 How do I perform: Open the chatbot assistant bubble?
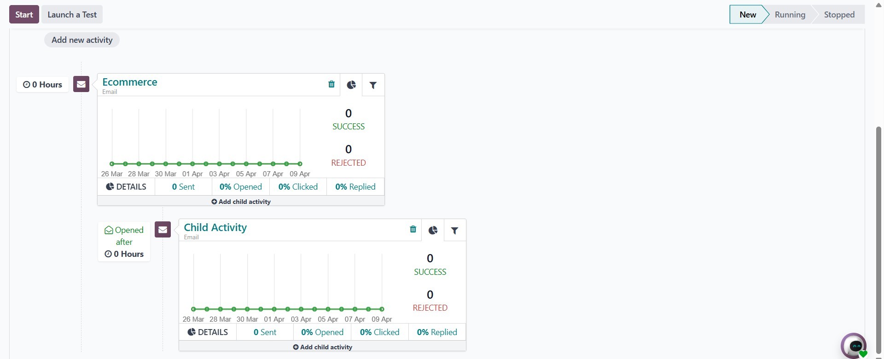pos(854,346)
